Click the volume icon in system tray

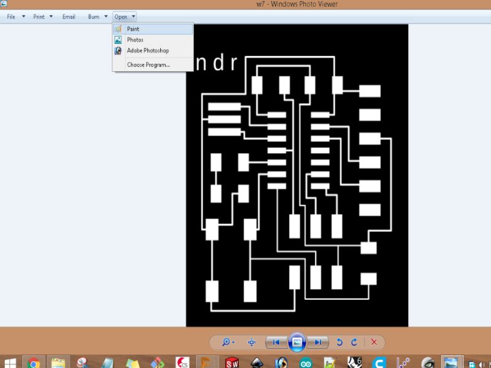[x=482, y=364]
